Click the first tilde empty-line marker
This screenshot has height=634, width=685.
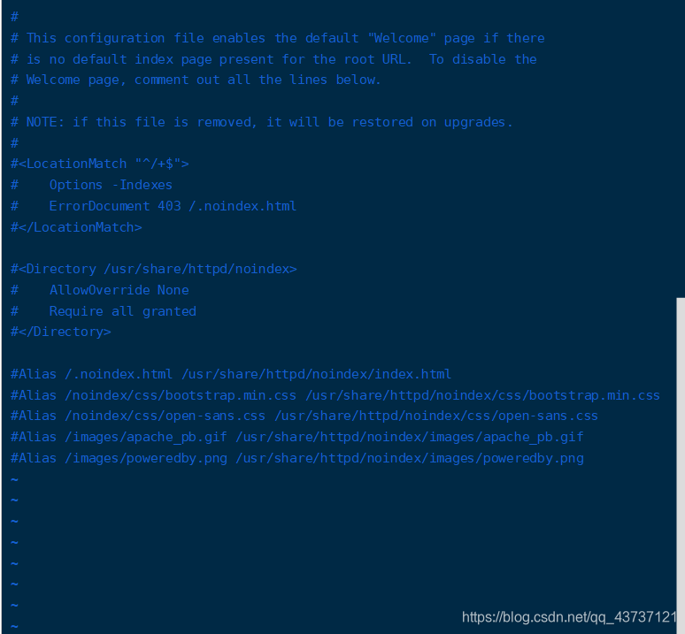pyautogui.click(x=14, y=479)
